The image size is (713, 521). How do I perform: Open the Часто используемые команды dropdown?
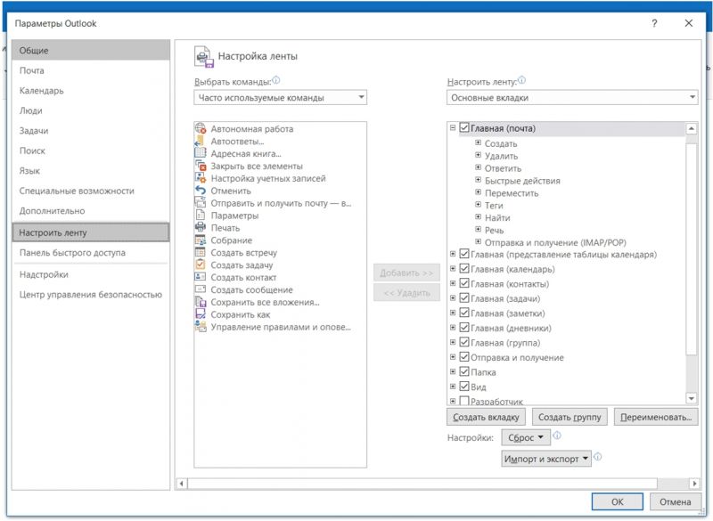click(280, 97)
